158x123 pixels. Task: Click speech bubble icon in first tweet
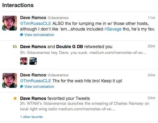22,35
